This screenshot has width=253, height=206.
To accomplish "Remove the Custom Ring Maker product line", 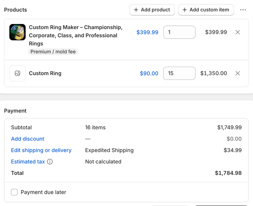I will (x=238, y=32).
